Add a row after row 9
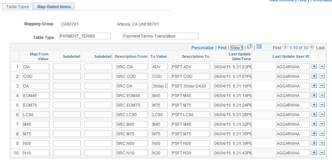Viewport: 332px width, 162px height. coord(315,143)
